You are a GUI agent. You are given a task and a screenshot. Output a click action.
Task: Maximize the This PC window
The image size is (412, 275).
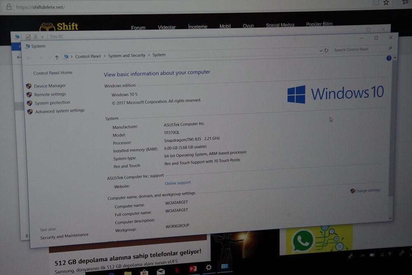coord(368,30)
